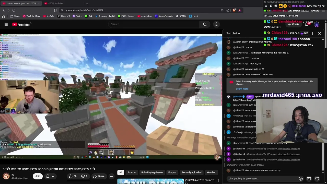Bookmark this page icon
327x184 pixels.
point(55,10)
